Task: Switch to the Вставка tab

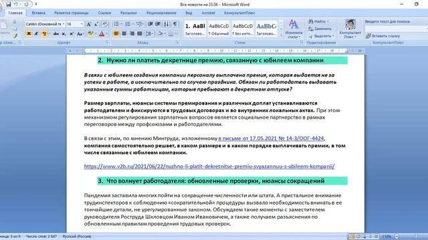Action: point(39,13)
